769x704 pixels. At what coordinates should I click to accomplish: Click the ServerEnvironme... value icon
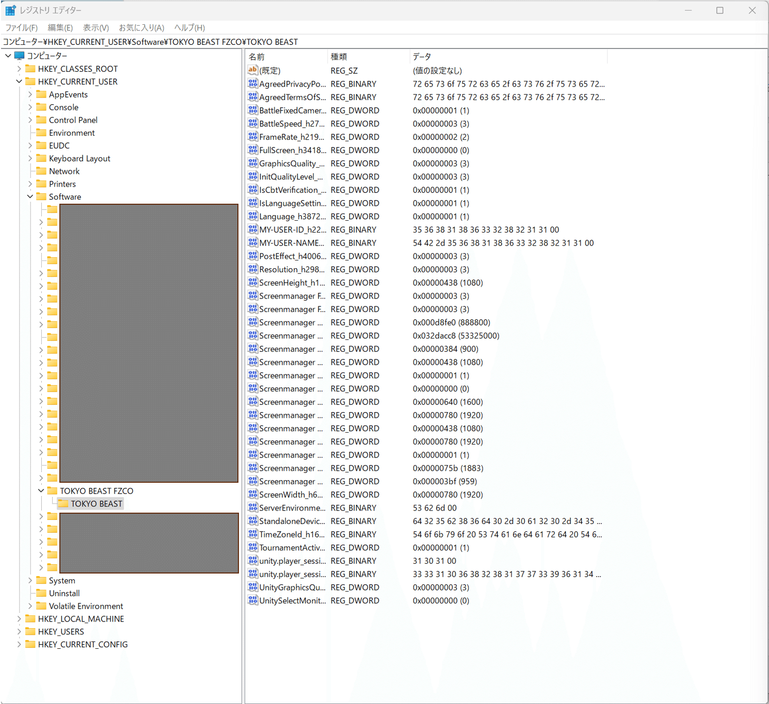coord(253,507)
